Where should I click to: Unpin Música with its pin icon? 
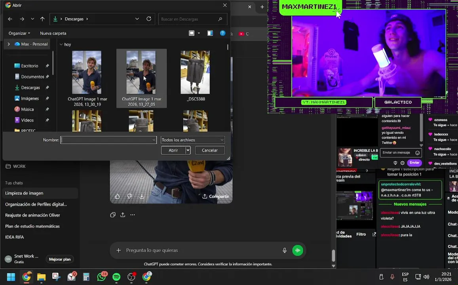(47, 109)
